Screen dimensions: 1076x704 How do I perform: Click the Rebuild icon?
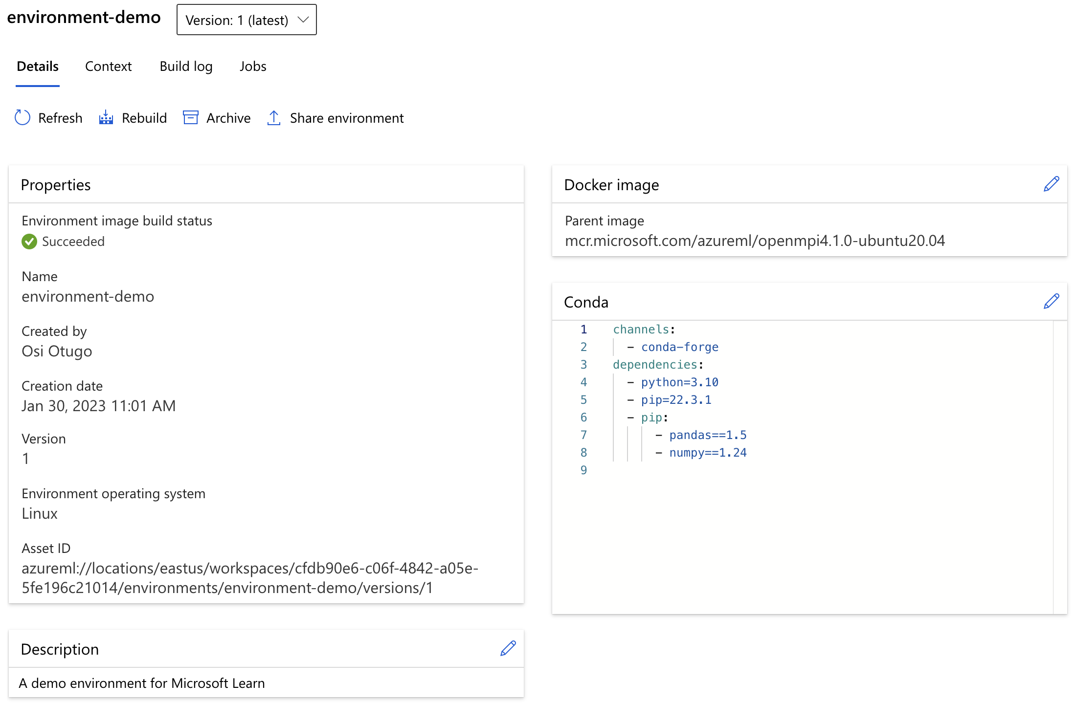[x=106, y=118]
